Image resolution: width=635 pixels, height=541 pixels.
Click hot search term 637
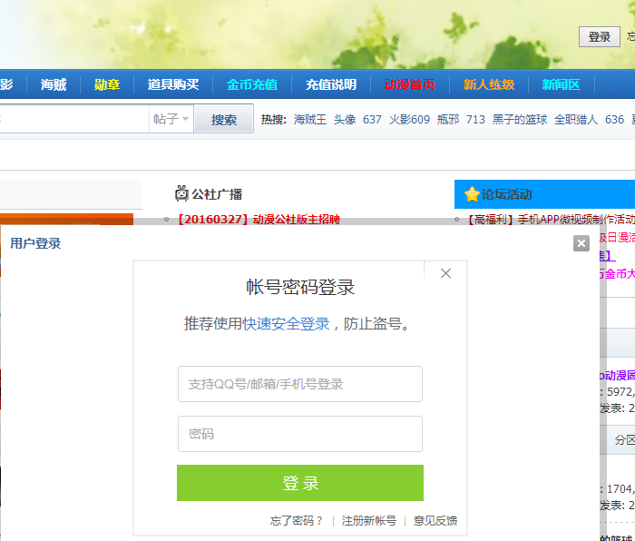coord(372,120)
